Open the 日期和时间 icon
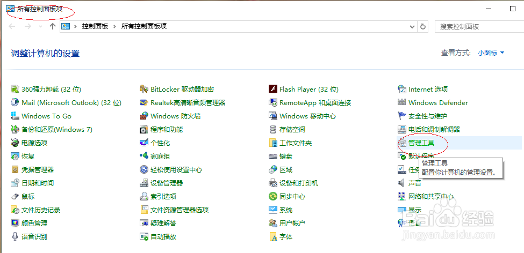This screenshot has width=524, height=253. 15,183
